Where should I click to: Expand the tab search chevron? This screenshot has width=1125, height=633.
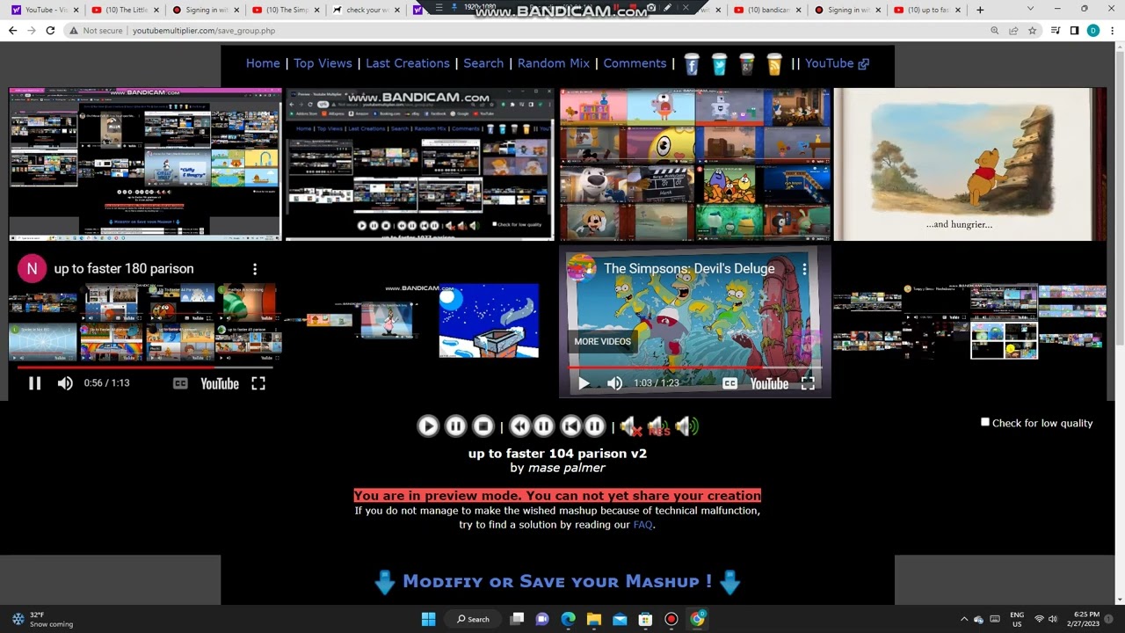[x=1031, y=9]
